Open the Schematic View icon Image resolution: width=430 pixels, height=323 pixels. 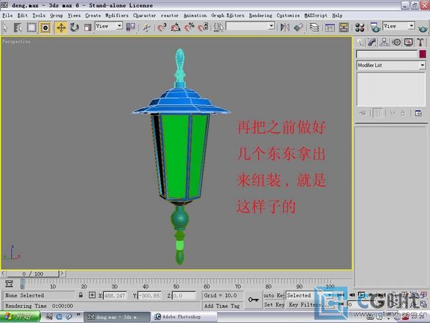click(343, 27)
